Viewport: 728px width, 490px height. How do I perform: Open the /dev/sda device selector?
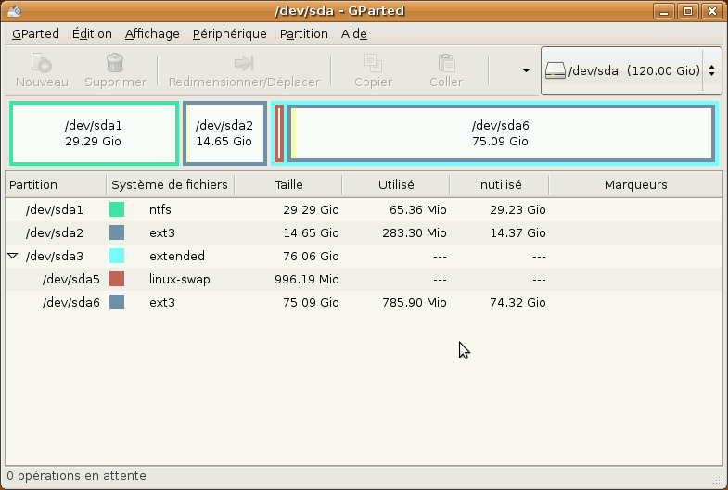coord(631,70)
